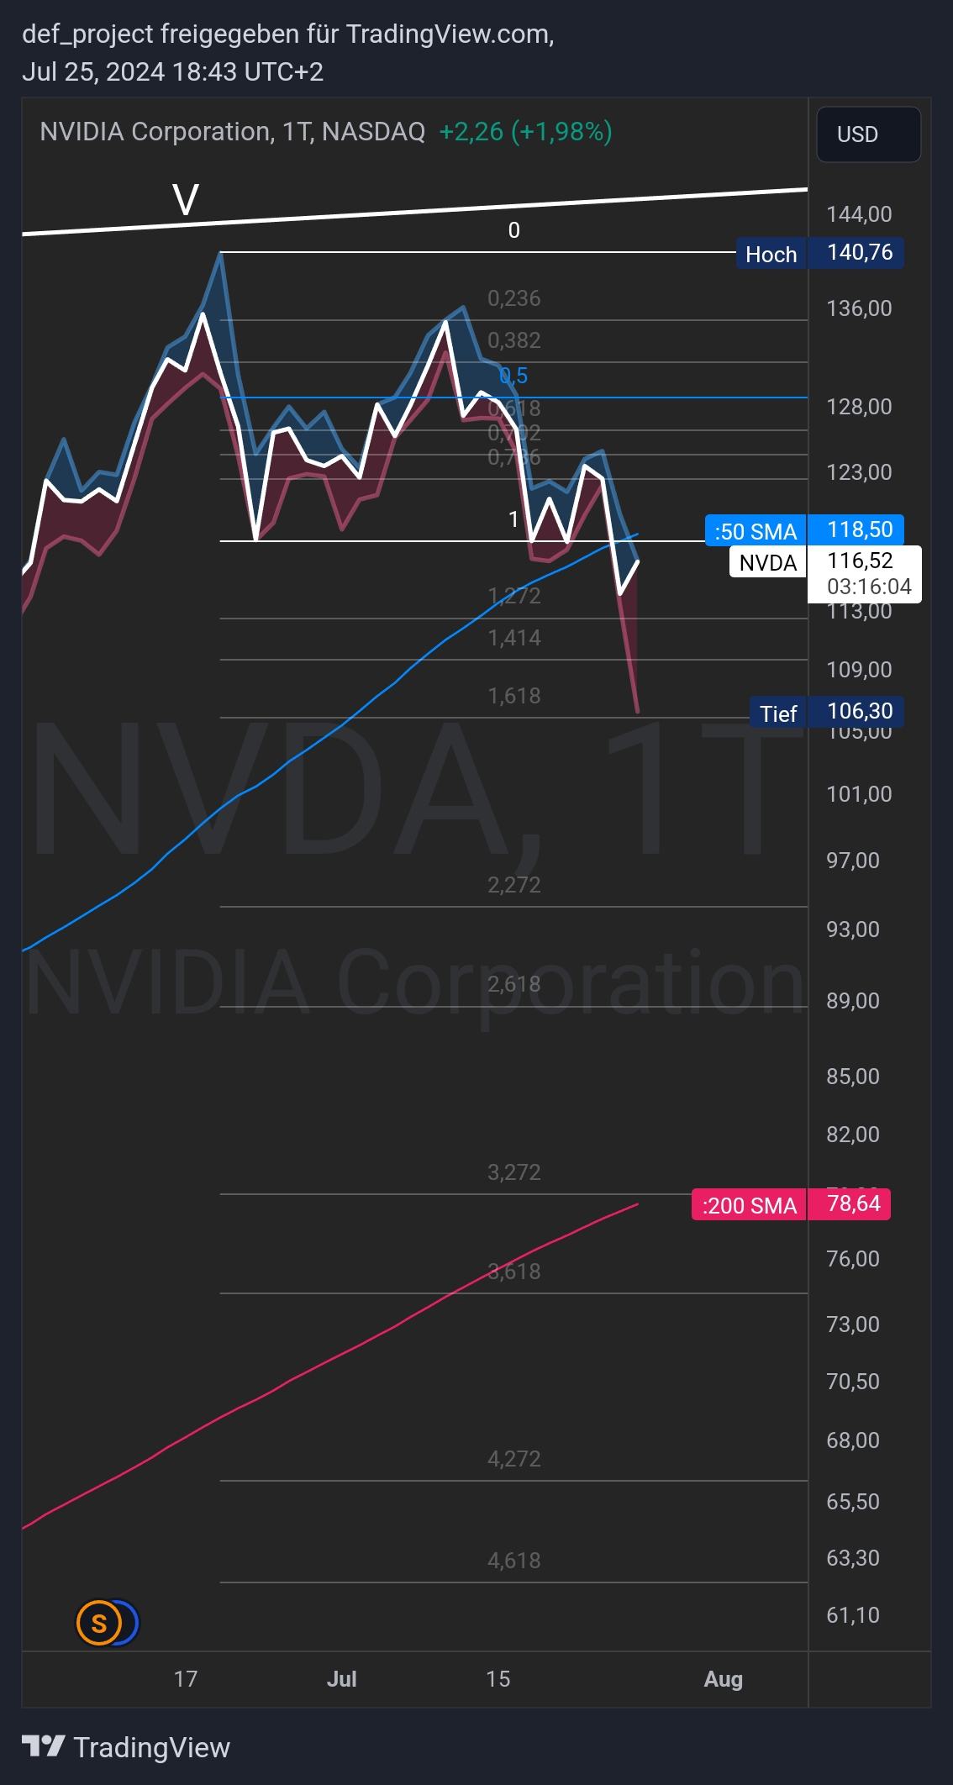Click the Hoch 140,76 price label

point(819,253)
